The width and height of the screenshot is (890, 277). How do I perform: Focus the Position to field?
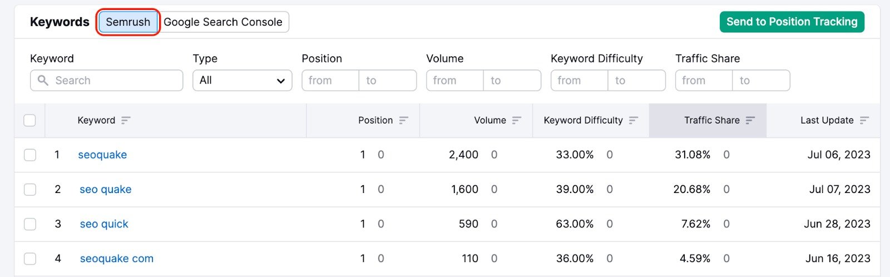[x=388, y=80]
